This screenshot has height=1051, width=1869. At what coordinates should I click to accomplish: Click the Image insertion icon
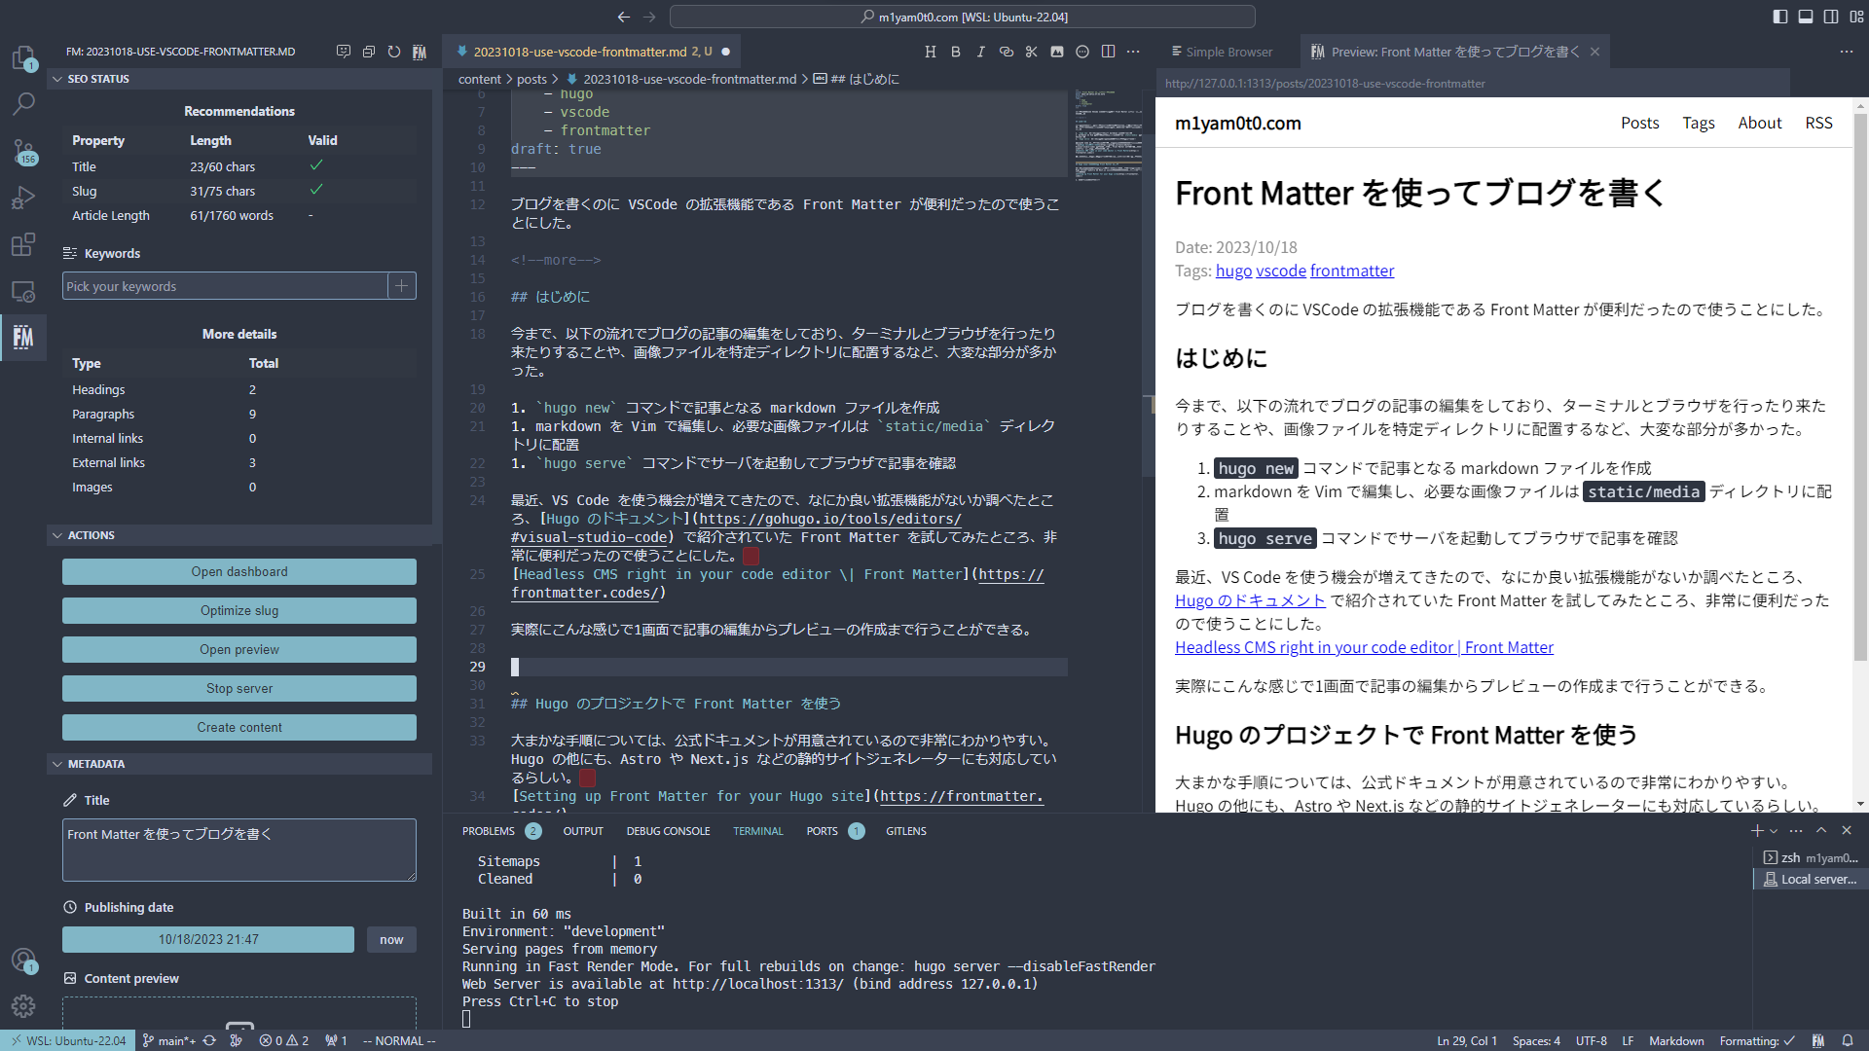pyautogui.click(x=1056, y=52)
